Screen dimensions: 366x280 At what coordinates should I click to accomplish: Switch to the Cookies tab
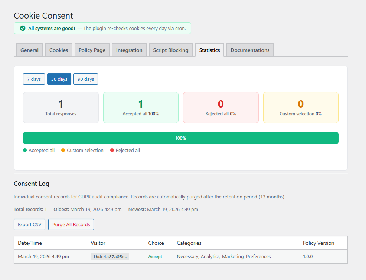pyautogui.click(x=58, y=50)
